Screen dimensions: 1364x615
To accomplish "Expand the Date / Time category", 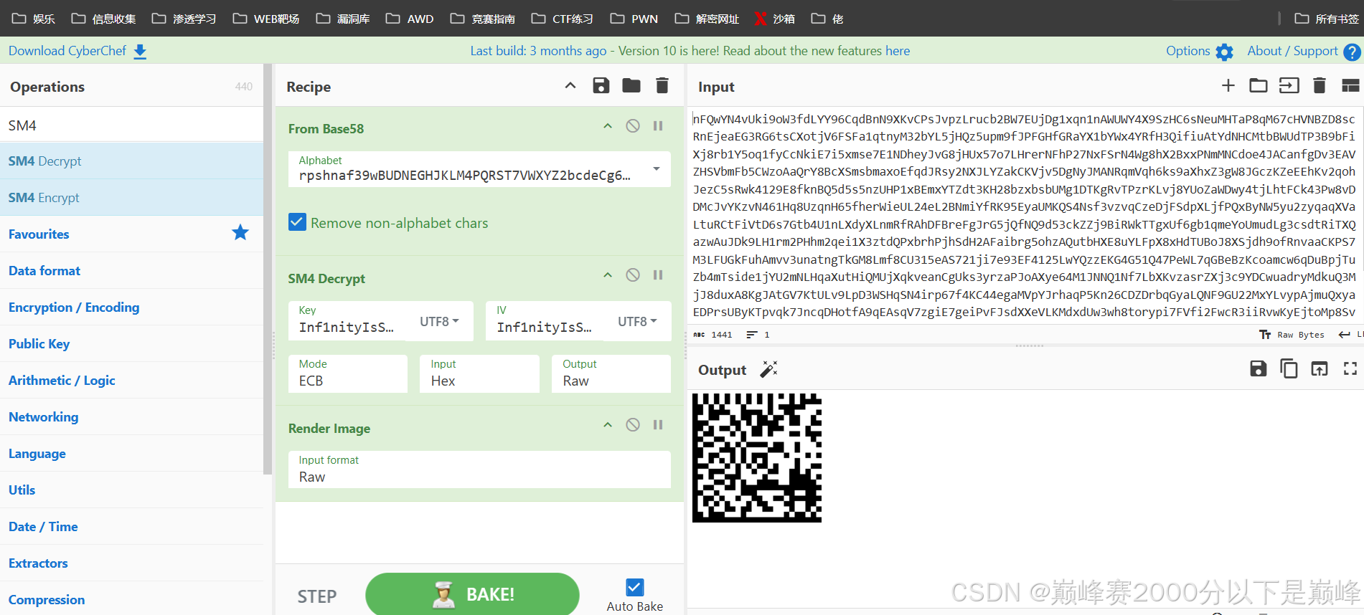I will coord(131,526).
